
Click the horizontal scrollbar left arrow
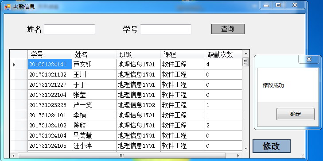(14, 155)
